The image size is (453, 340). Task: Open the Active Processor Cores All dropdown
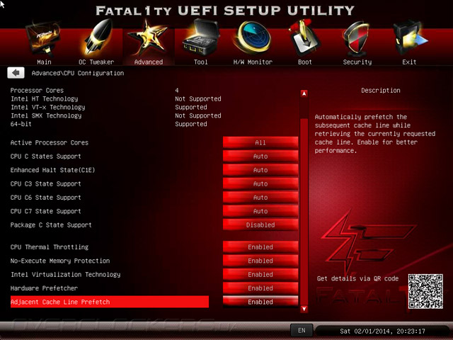point(260,142)
